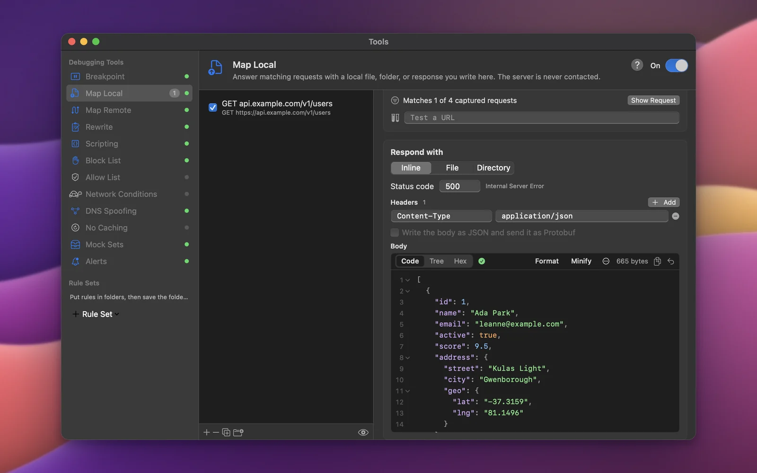Screen dimensions: 757x473
Task: Toggle the eye visibility icon below rule list
Action: pos(363,432)
